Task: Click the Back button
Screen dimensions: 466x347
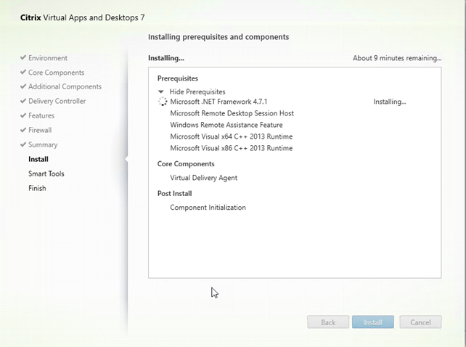Action: click(328, 322)
